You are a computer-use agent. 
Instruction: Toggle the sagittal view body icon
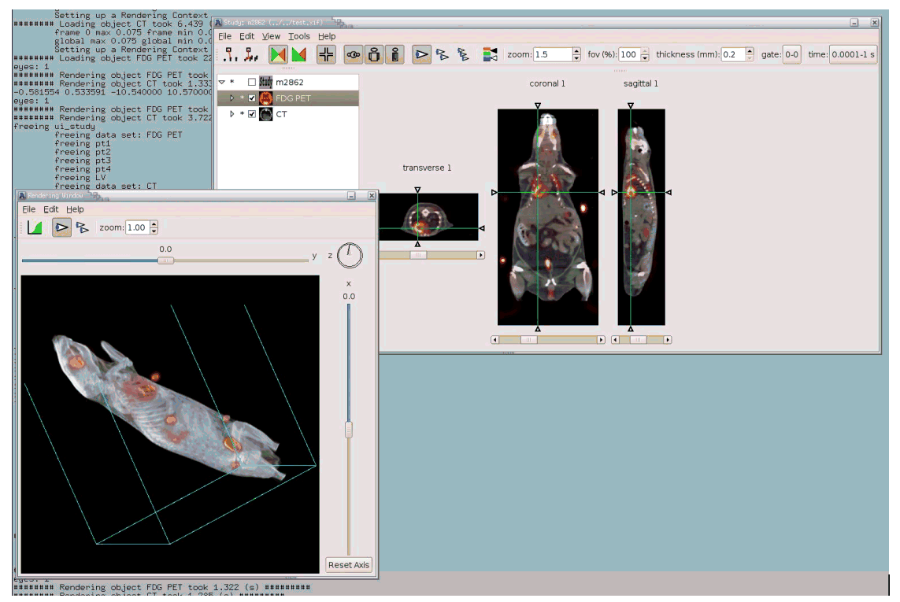395,54
